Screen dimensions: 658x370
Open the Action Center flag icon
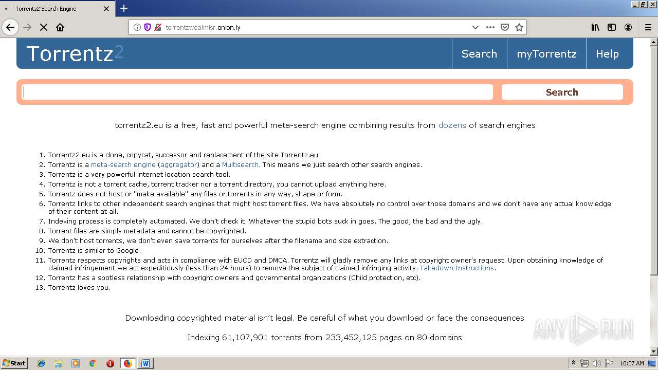[609, 363]
